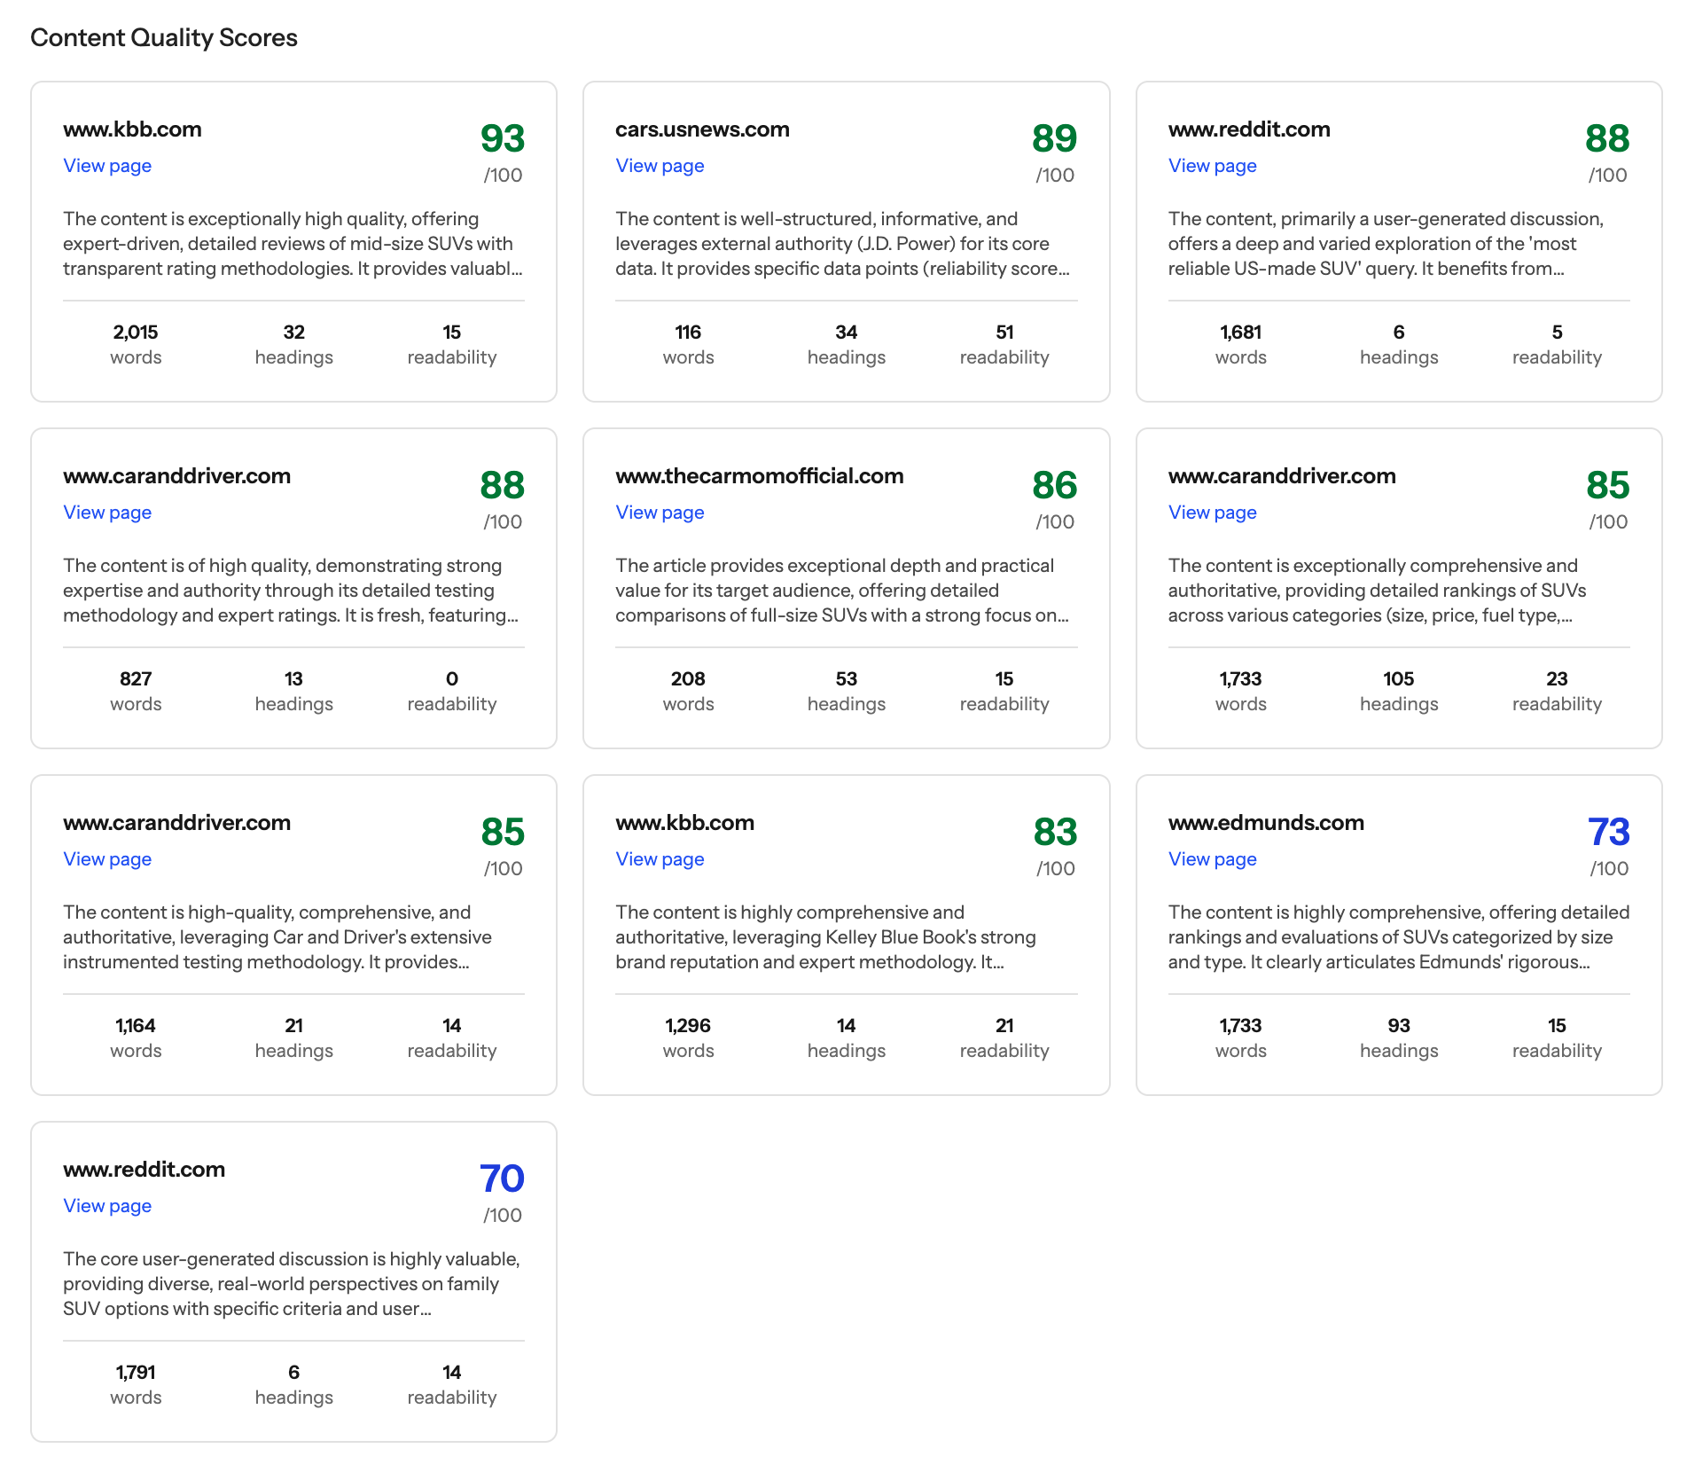Click description mentioning J.D. Power authority
Viewport: 1695px width, 1472px height.
pyautogui.click(x=842, y=244)
